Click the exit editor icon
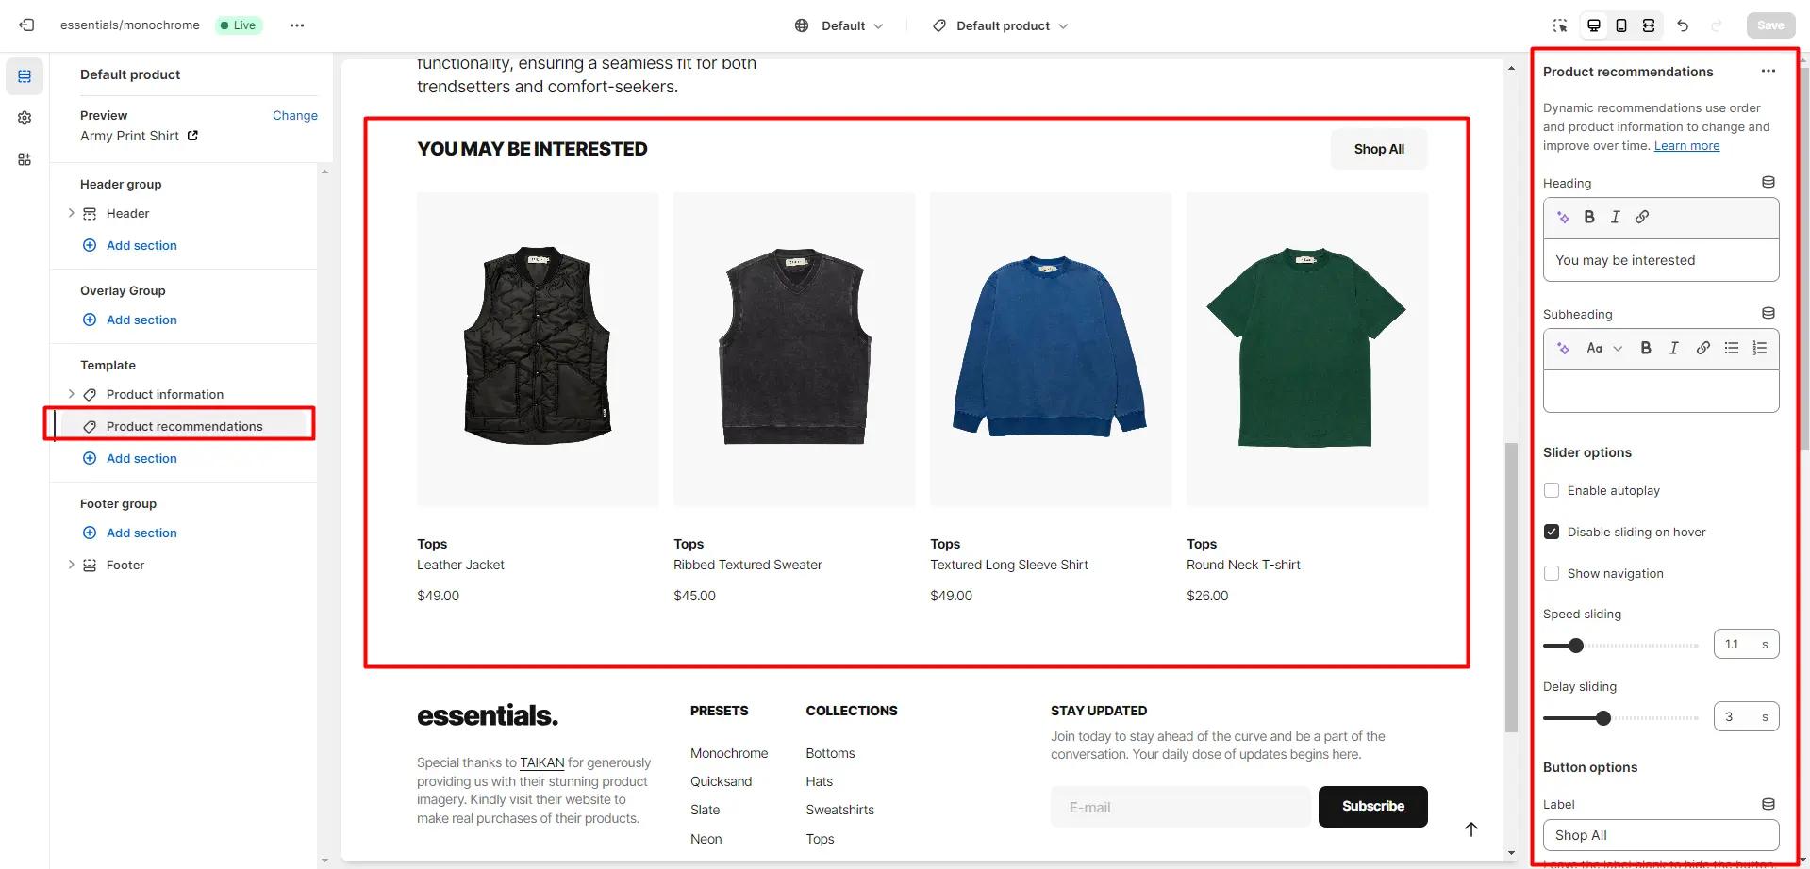The image size is (1810, 869). coord(26,25)
